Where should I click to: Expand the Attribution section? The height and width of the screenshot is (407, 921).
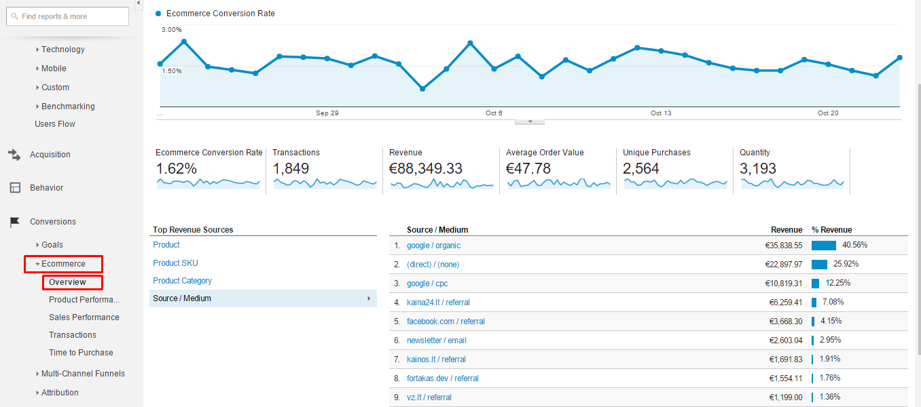pyautogui.click(x=60, y=393)
